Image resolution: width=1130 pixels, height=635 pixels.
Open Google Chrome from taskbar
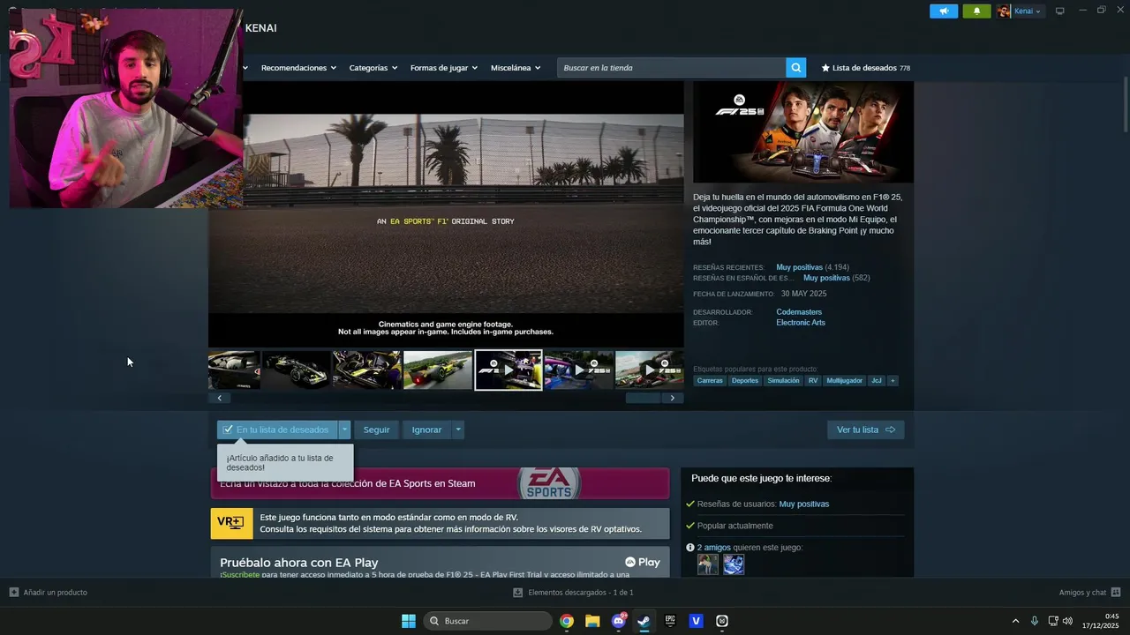click(567, 621)
